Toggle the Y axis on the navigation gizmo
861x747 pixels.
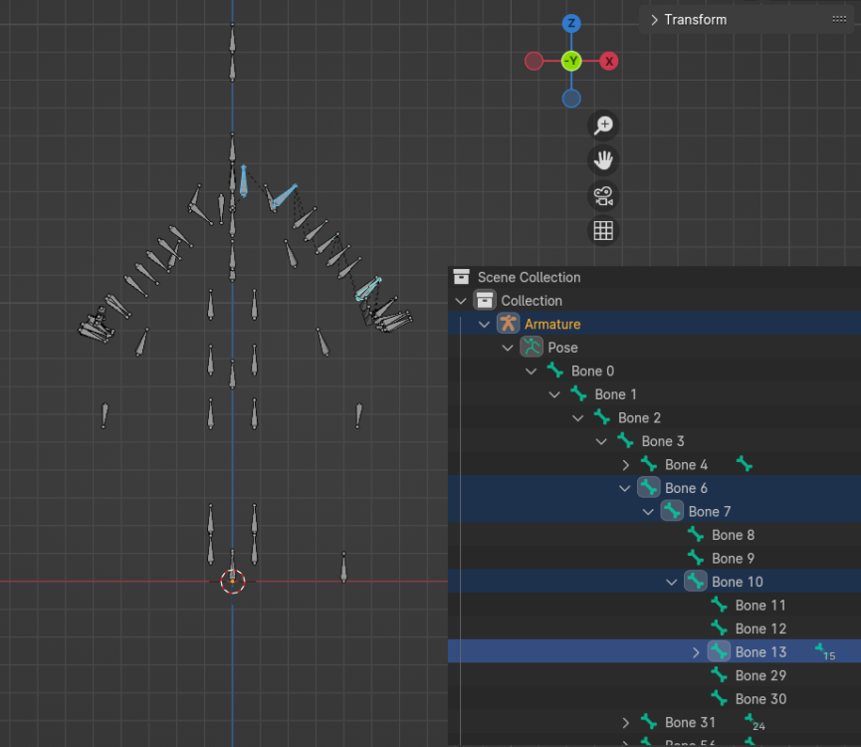coord(570,61)
